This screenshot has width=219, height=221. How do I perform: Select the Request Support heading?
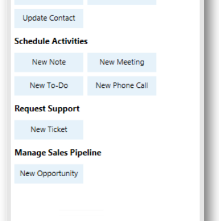click(x=47, y=109)
